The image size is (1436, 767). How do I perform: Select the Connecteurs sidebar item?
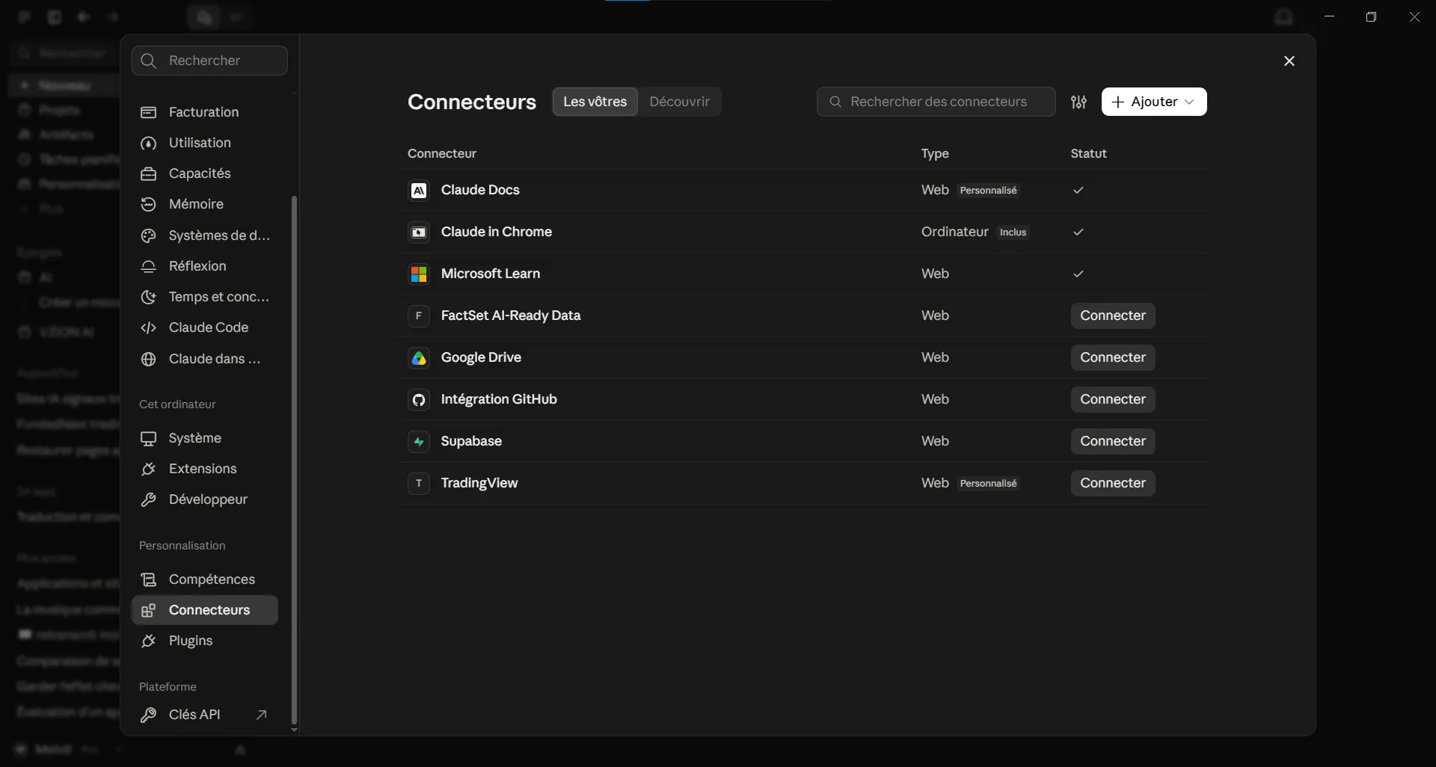click(204, 610)
